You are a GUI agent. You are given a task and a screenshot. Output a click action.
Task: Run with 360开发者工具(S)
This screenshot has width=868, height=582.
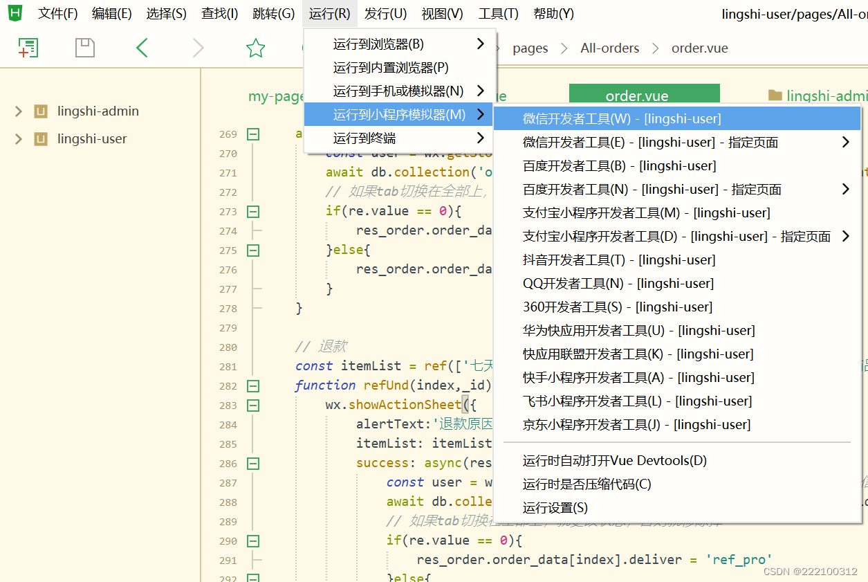pyautogui.click(x=677, y=307)
